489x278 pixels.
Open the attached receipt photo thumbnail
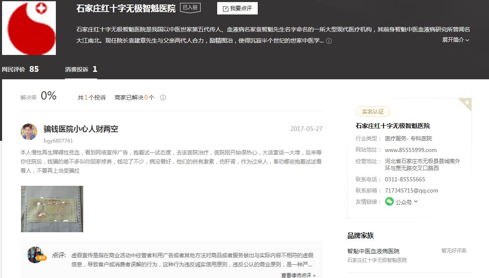[x=52, y=209]
